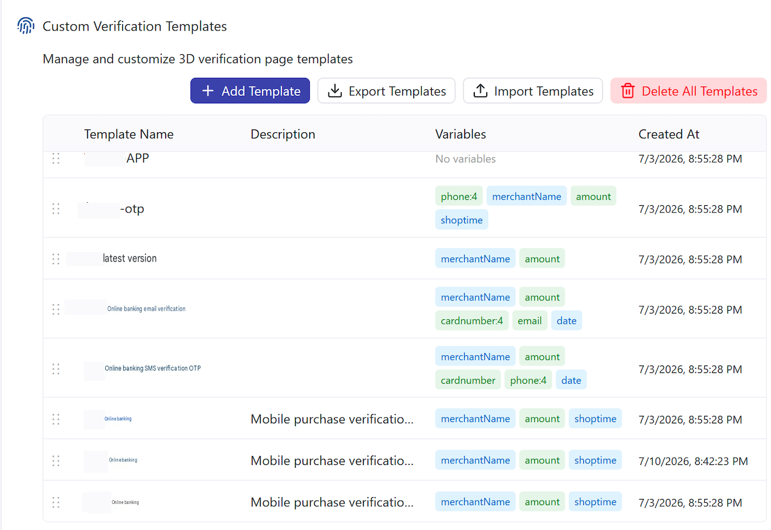Grab the drag handle of the APP row
The height and width of the screenshot is (530, 771).
click(x=56, y=159)
